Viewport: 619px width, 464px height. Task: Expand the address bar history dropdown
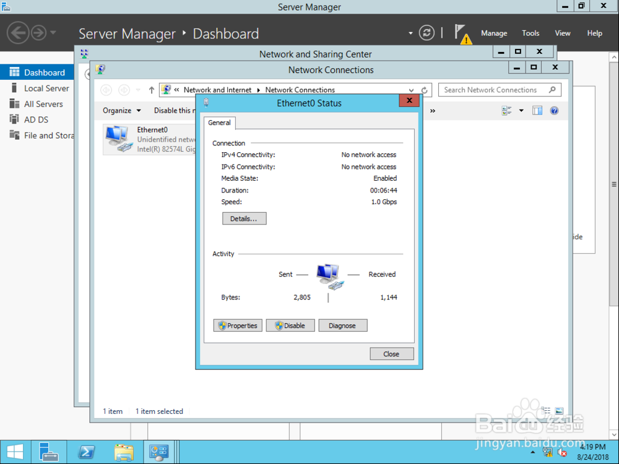[x=412, y=90]
